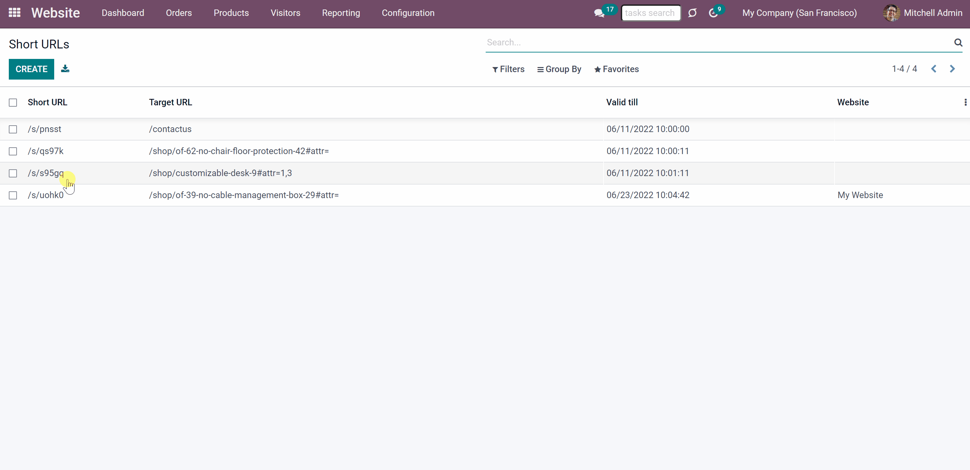Open the activities clock icon
The height and width of the screenshot is (470, 970).
(x=713, y=14)
